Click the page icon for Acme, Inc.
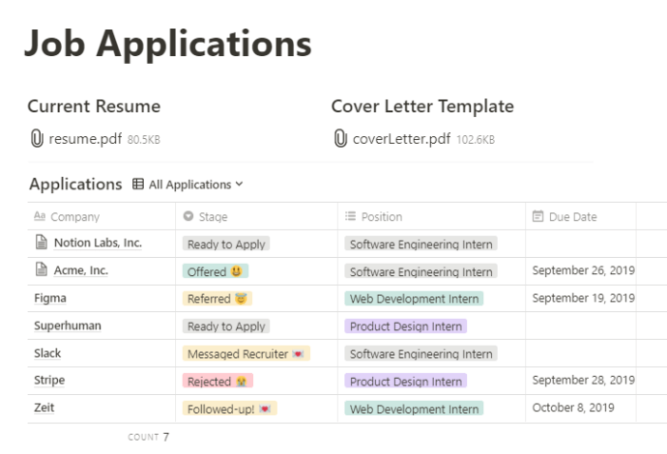 tap(42, 270)
